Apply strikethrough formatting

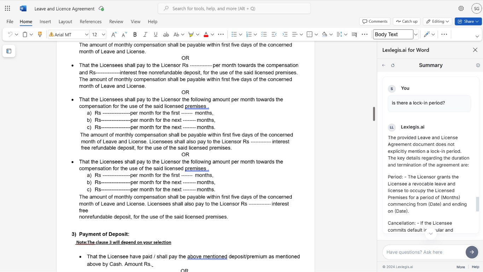pos(166,34)
